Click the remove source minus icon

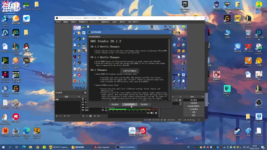[87, 116]
